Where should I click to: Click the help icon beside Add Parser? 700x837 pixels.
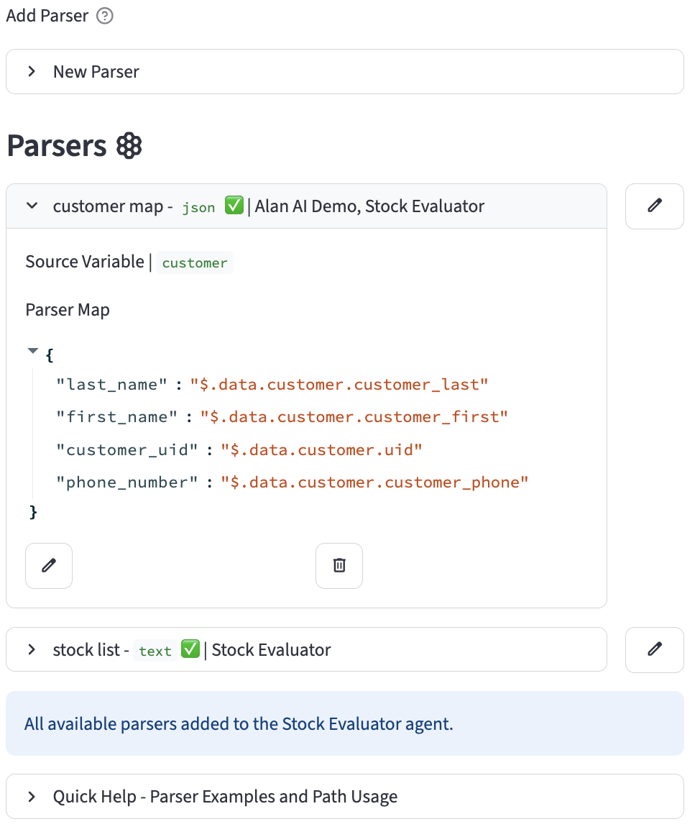pyautogui.click(x=105, y=16)
